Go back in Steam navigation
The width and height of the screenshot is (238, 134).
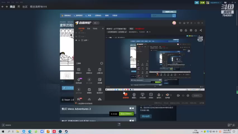[x=2, y=7]
